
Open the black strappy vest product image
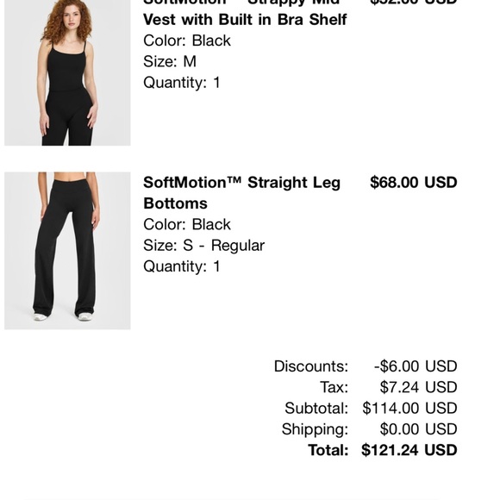(67, 72)
